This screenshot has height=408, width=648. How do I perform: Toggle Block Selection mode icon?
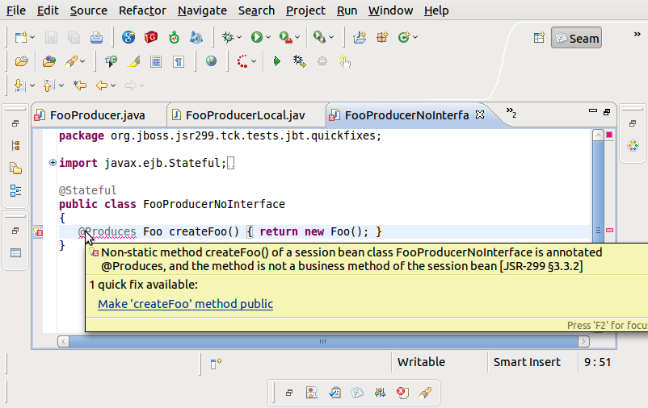click(x=156, y=61)
